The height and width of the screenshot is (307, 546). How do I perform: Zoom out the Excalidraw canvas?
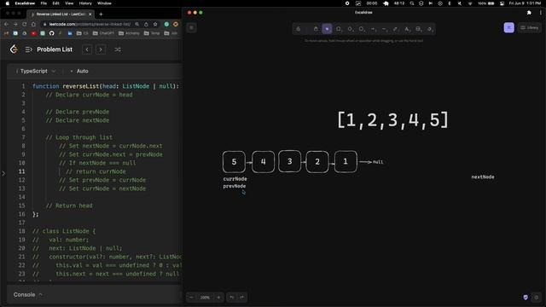pos(191,298)
